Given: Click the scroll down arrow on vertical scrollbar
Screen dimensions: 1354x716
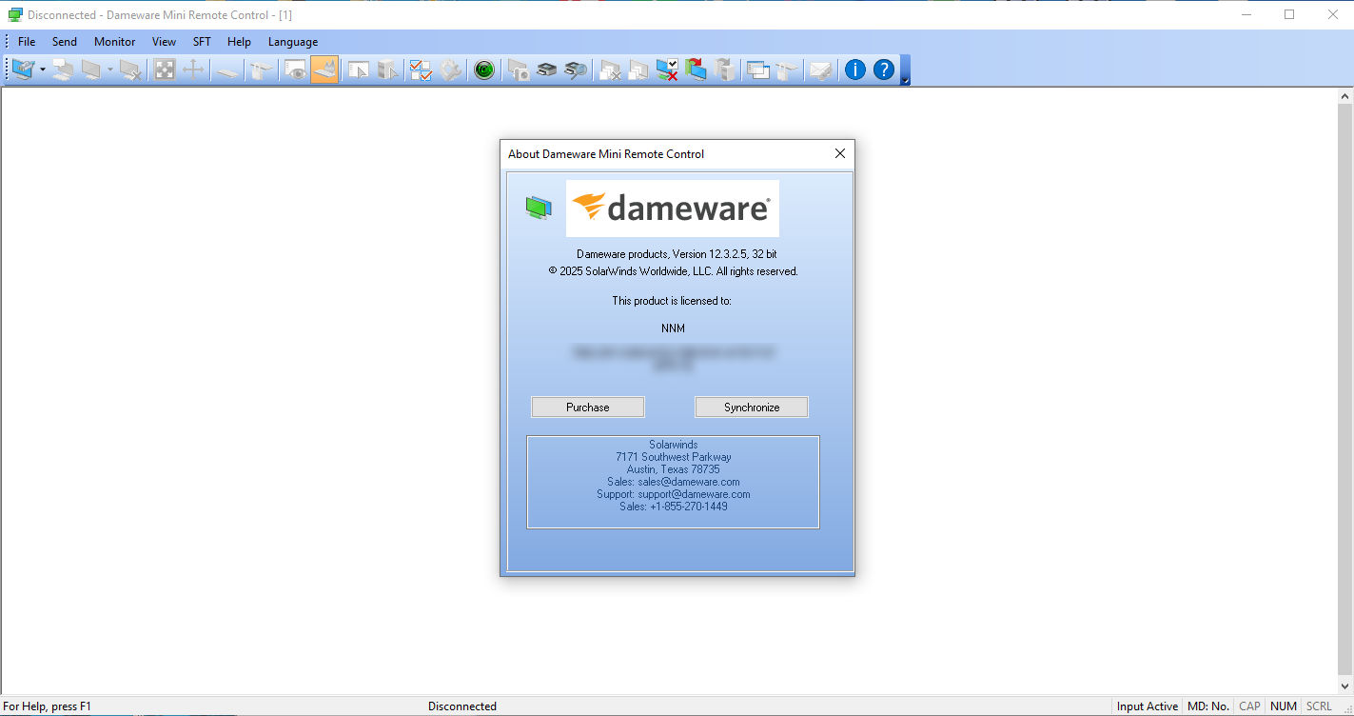Looking at the screenshot, I should pyautogui.click(x=1345, y=686).
